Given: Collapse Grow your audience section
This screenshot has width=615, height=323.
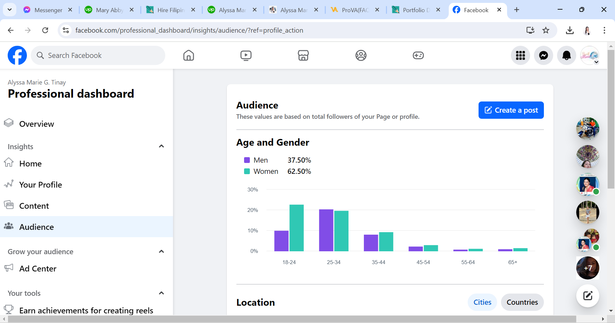Looking at the screenshot, I should point(161,252).
